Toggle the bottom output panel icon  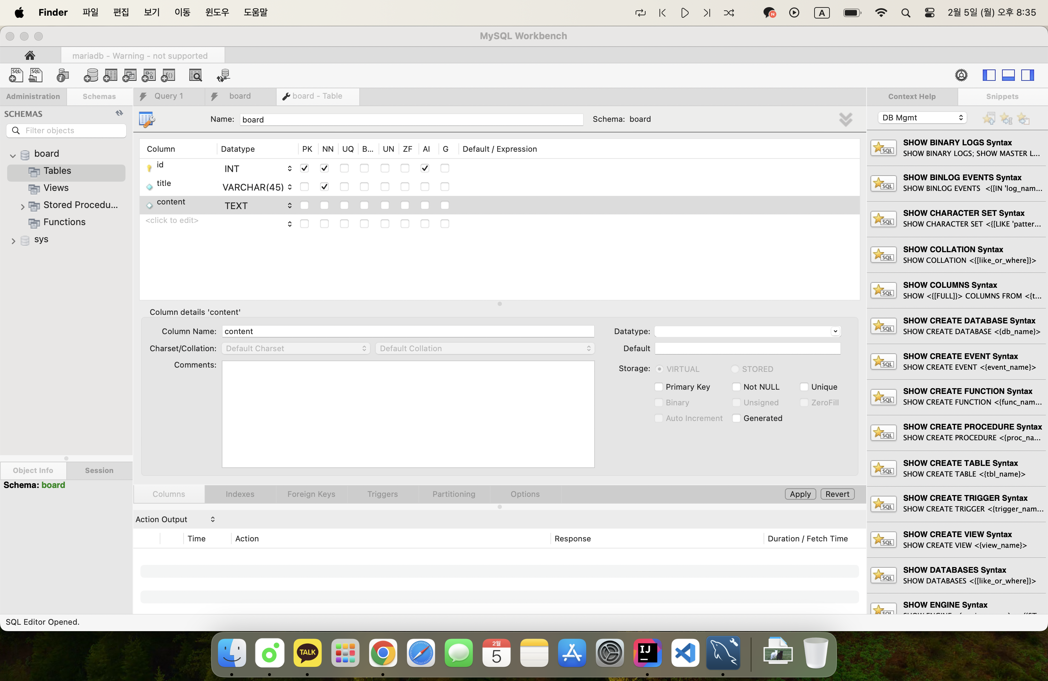(1008, 75)
